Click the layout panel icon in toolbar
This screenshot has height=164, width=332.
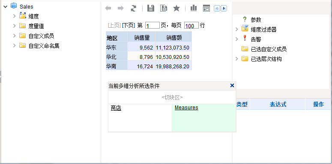pyautogui.click(x=206, y=9)
